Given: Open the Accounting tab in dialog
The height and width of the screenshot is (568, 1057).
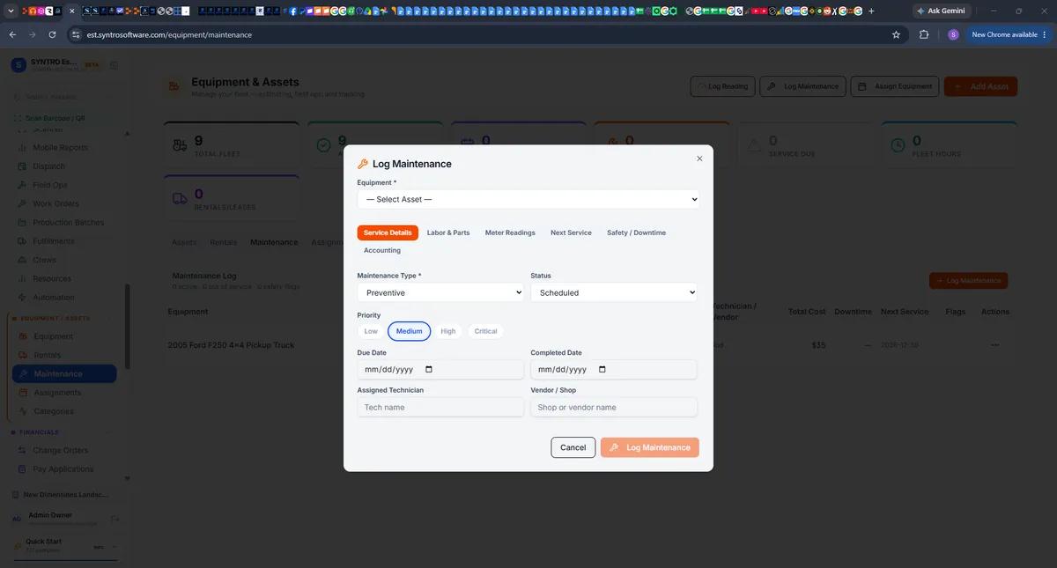Looking at the screenshot, I should (x=382, y=250).
